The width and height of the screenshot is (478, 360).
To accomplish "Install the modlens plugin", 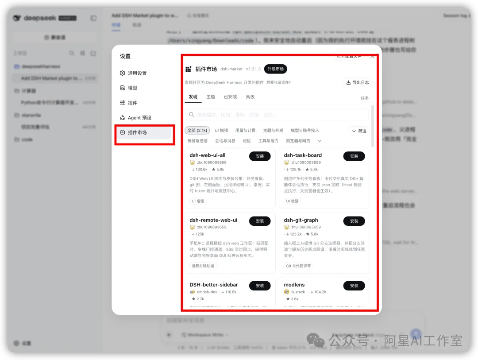I will 354,286.
